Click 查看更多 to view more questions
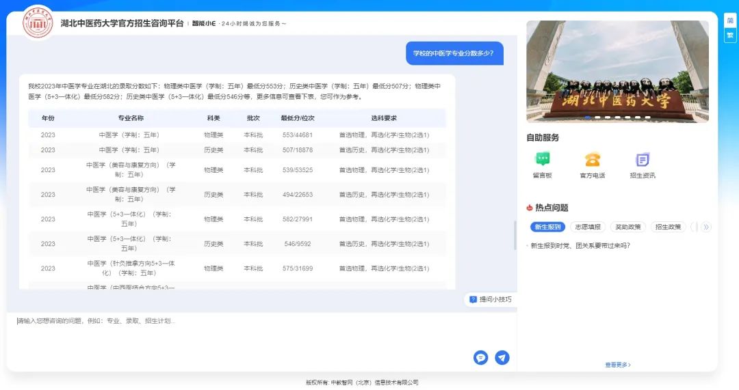Viewport: 739px width, 390px height. (617, 365)
